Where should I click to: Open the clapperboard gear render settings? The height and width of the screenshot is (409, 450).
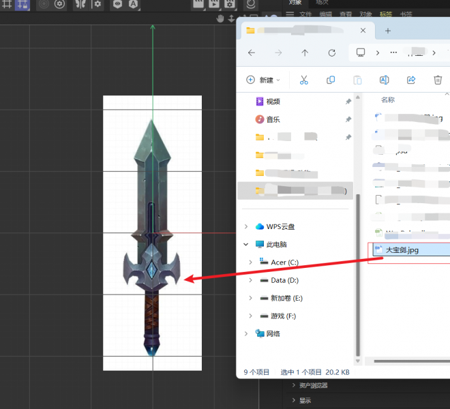(230, 4)
